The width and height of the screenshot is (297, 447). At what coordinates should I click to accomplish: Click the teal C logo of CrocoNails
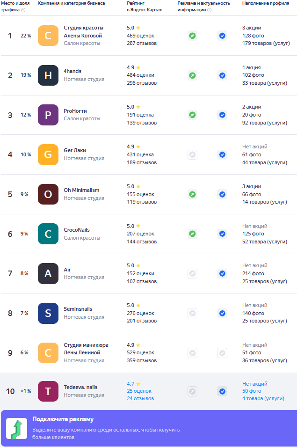point(48,234)
